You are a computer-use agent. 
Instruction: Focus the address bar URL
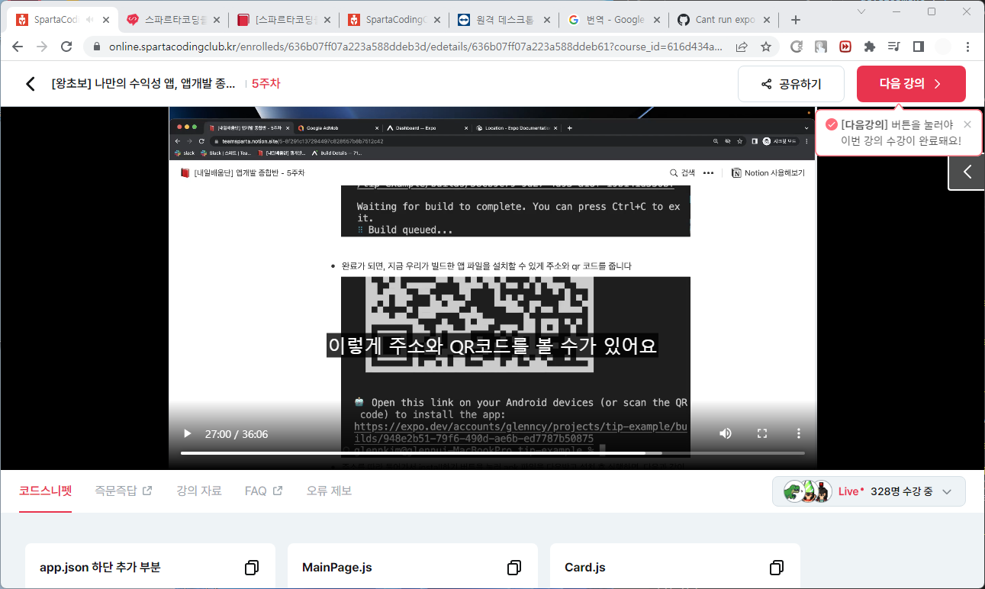tap(415, 47)
